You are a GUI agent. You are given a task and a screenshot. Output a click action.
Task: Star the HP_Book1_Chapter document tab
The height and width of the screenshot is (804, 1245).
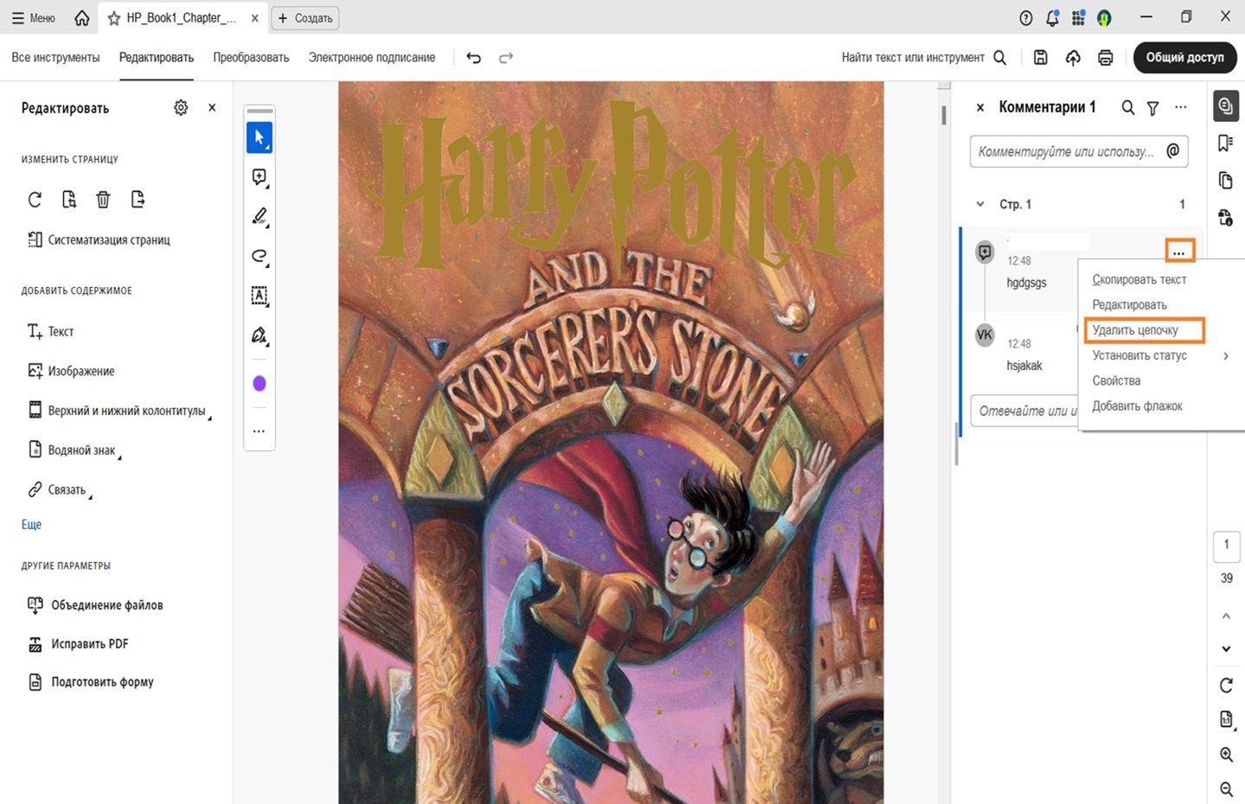[x=114, y=18]
